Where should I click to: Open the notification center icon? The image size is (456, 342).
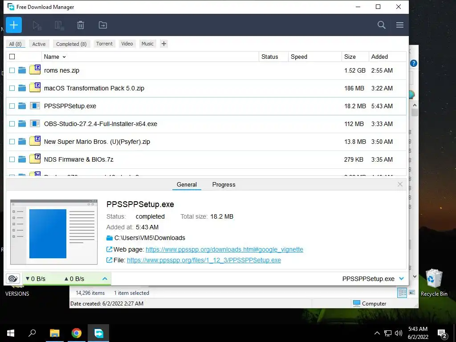(442, 334)
